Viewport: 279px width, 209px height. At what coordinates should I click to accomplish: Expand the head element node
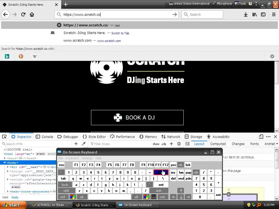5,158
